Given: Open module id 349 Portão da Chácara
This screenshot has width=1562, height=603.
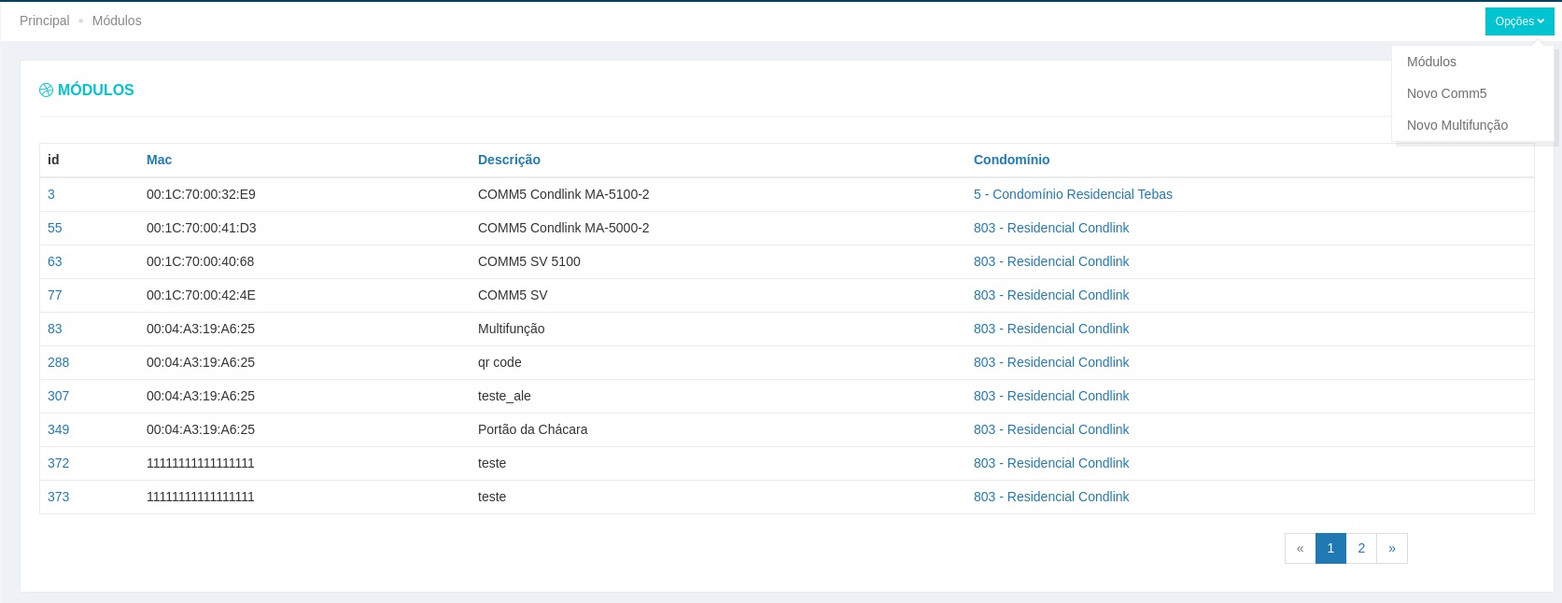Looking at the screenshot, I should (58, 429).
